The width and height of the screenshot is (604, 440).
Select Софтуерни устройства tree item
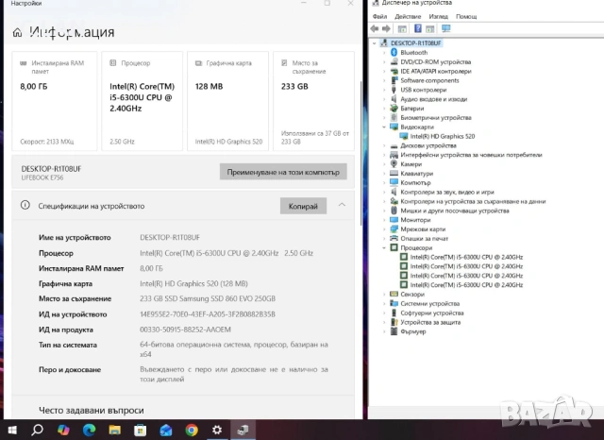point(432,313)
